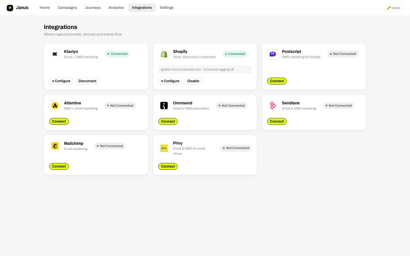Image resolution: width=410 pixels, height=256 pixels.
Task: Click the Omnisend card title
Action: tap(183, 103)
